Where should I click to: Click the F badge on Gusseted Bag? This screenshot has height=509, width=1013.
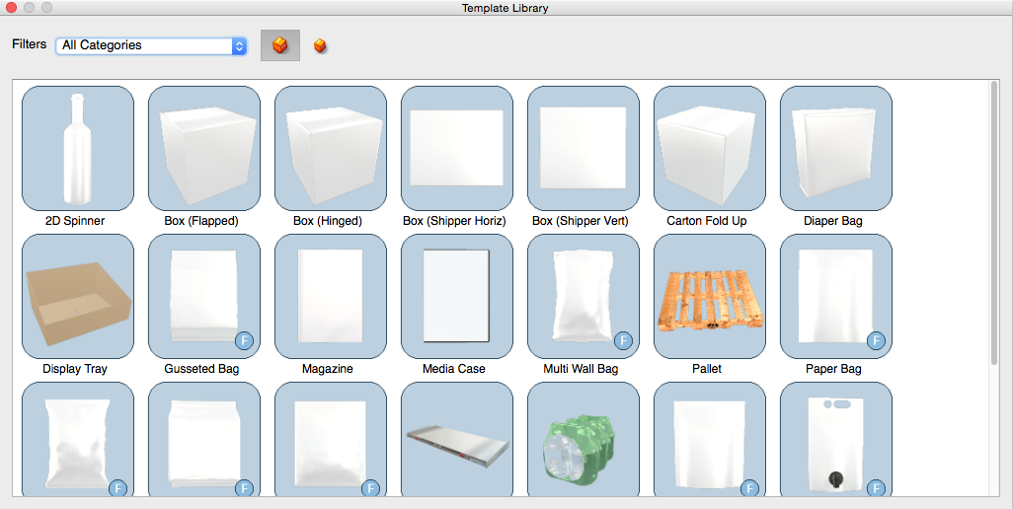click(244, 340)
